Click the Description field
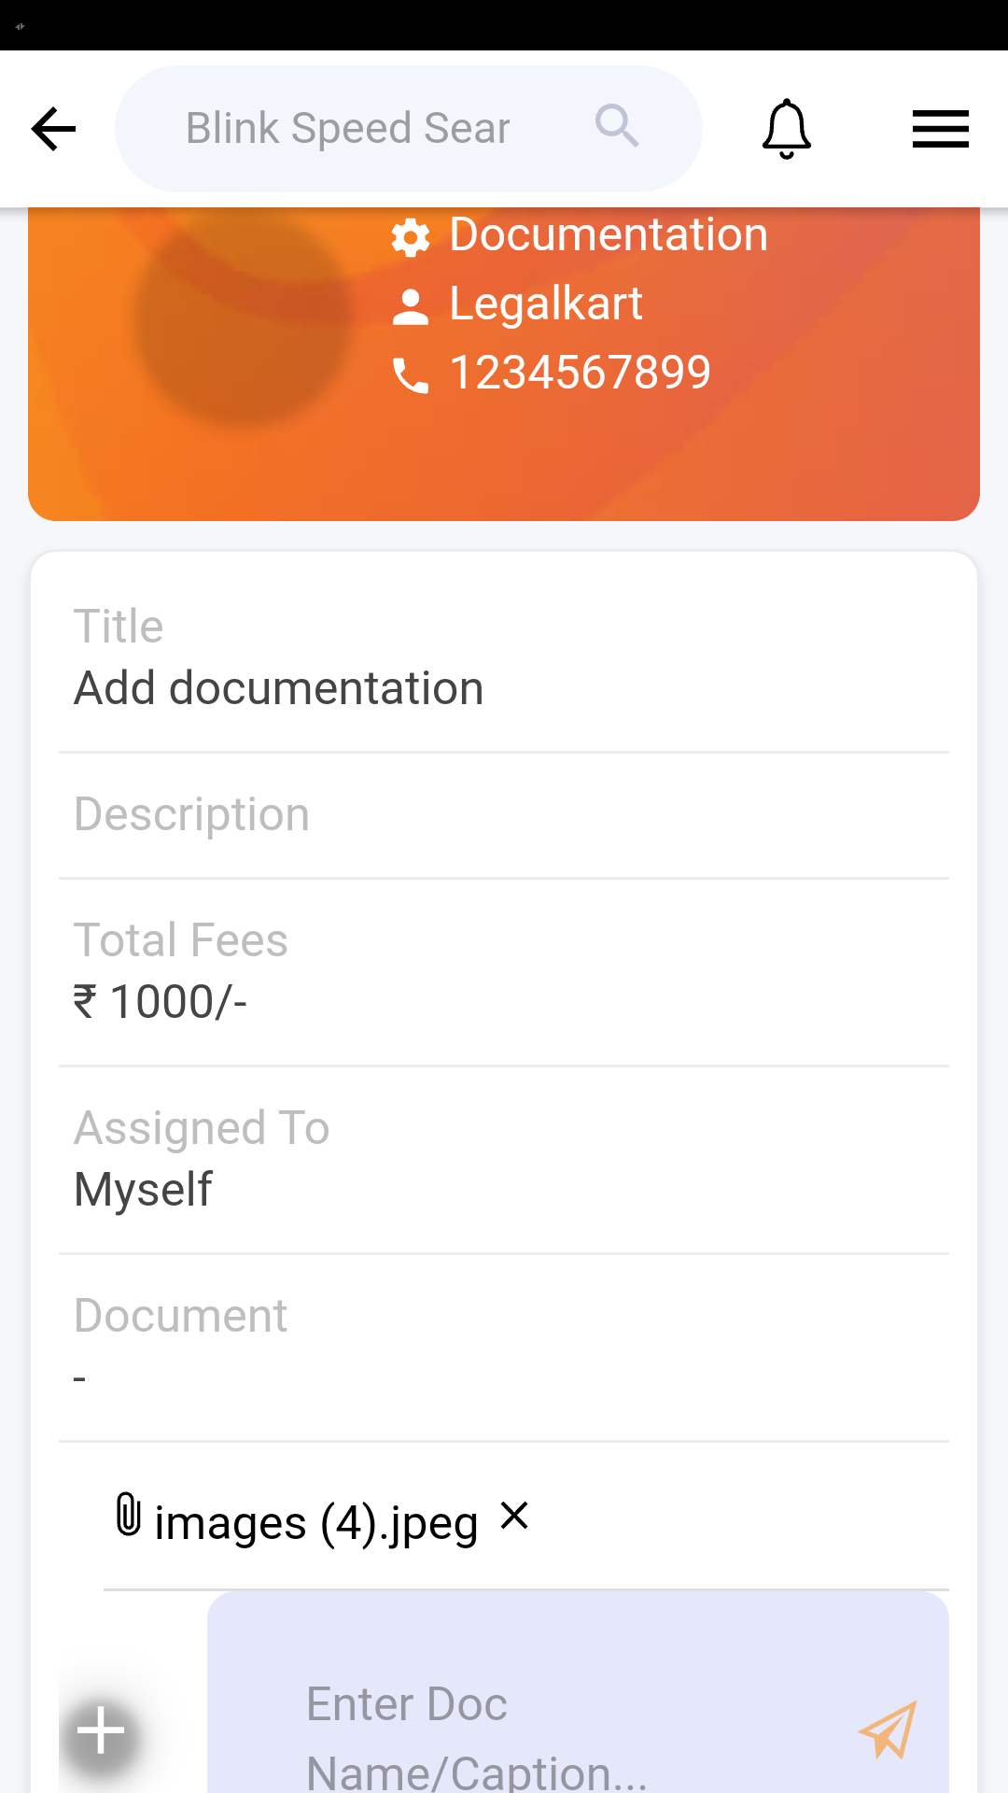The width and height of the screenshot is (1008, 1793). point(504,814)
